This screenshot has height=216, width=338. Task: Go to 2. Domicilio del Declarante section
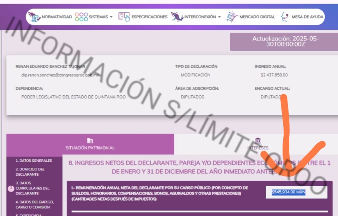30,171
